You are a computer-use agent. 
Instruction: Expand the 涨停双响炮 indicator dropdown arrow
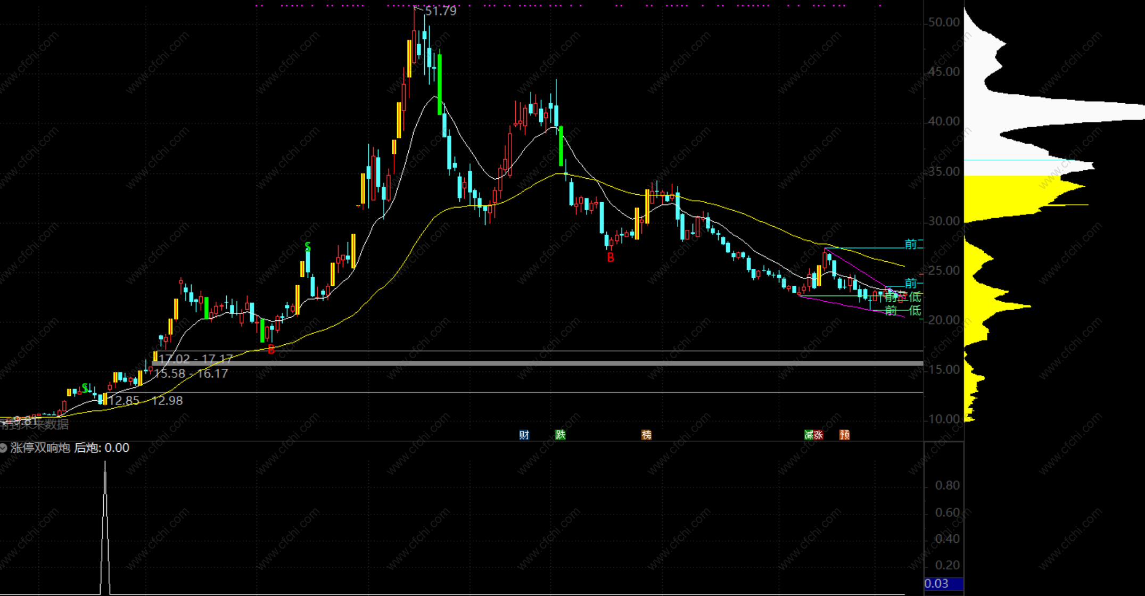(4, 448)
